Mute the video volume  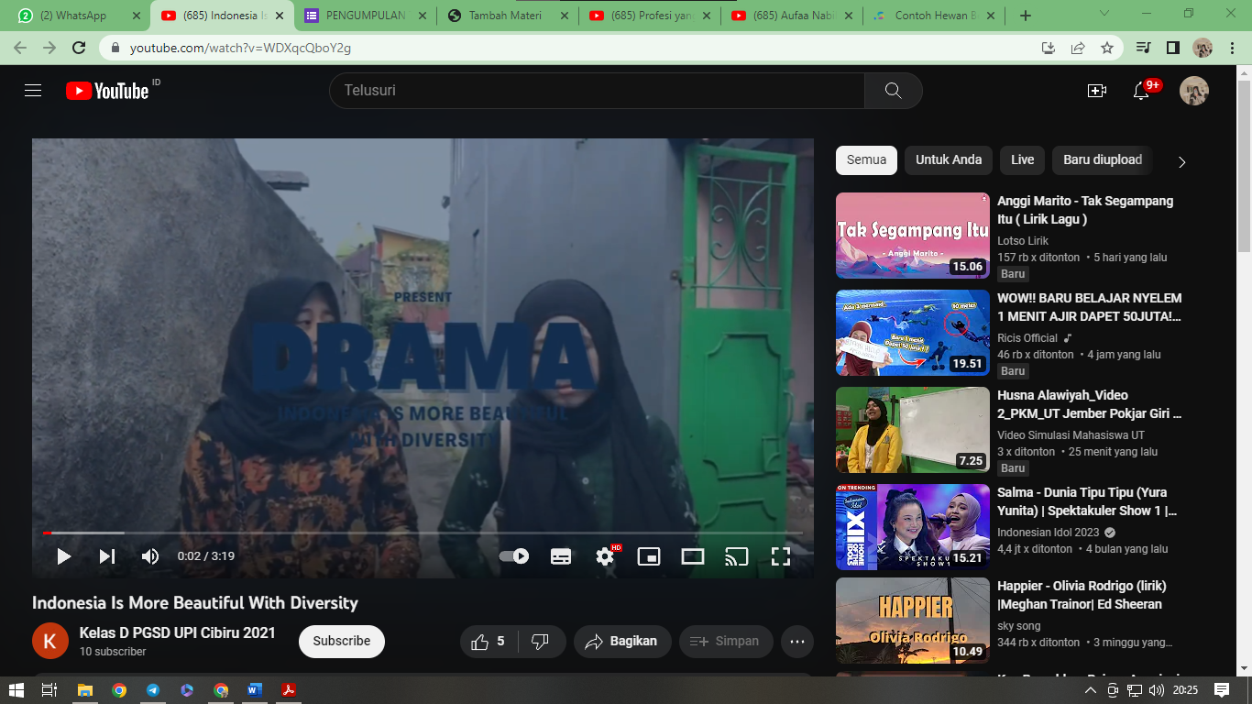(x=150, y=556)
